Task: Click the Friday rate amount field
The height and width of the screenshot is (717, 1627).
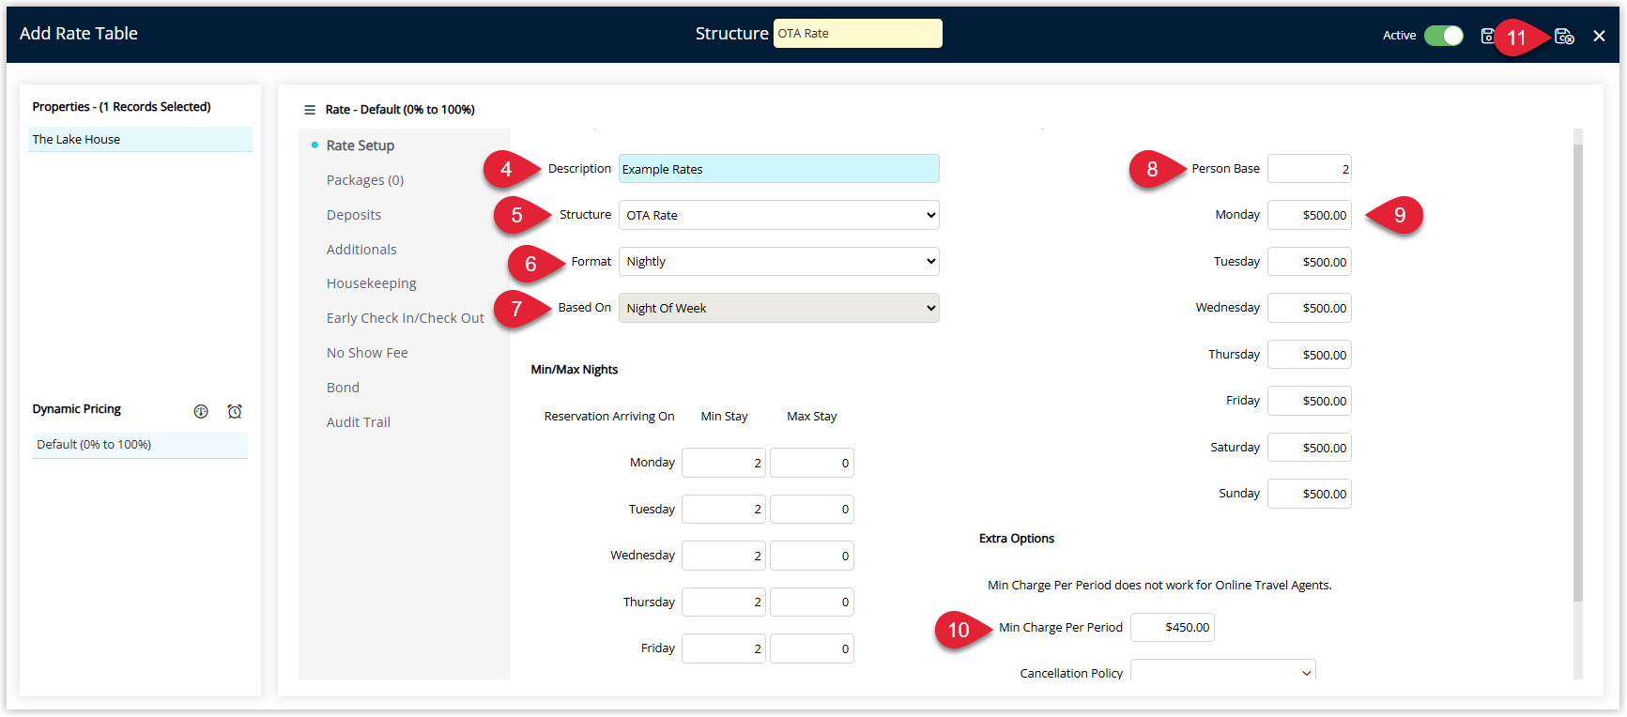Action: pyautogui.click(x=1310, y=401)
